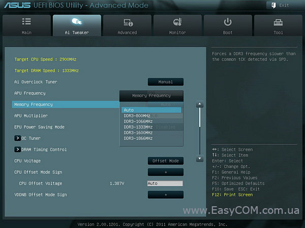Click the F2: Previous Values hint
Image resolution: width=305 pixels, height=228 pixels.
click(234, 178)
